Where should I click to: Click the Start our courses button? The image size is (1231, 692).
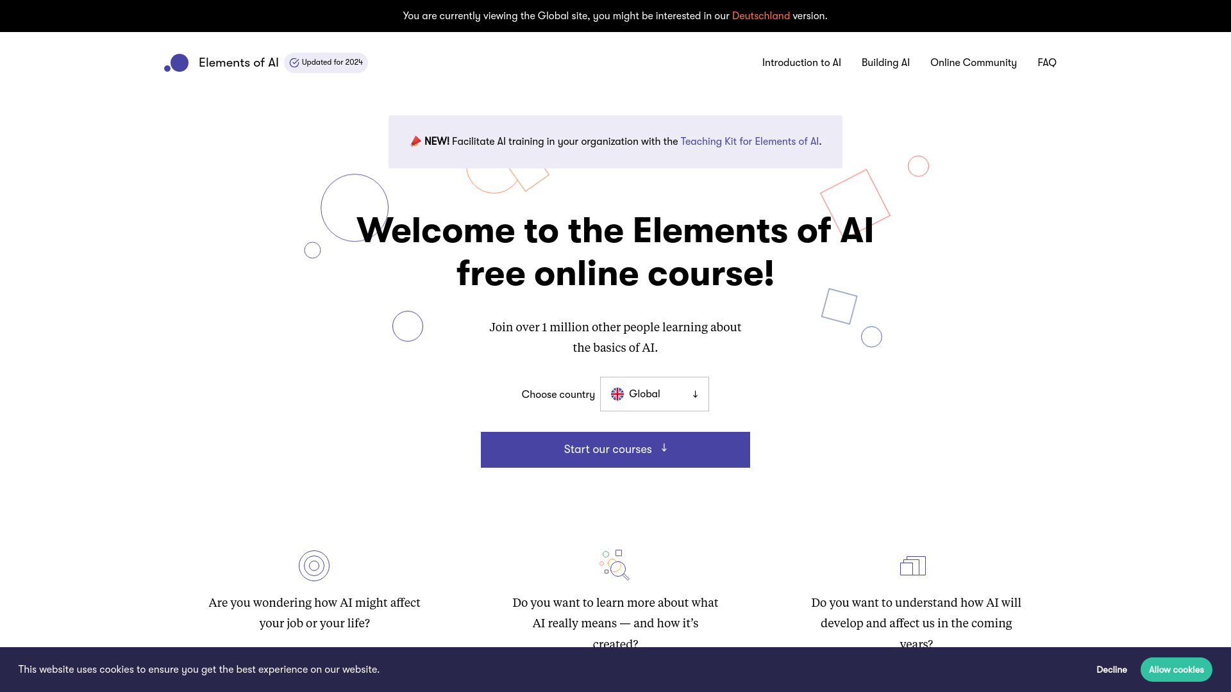(615, 450)
